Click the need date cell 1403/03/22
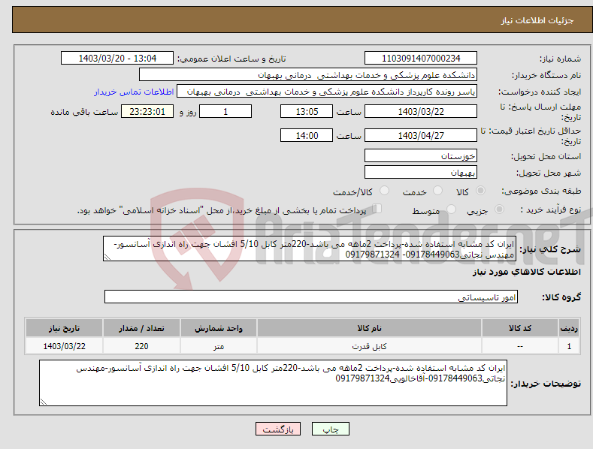 pos(64,346)
